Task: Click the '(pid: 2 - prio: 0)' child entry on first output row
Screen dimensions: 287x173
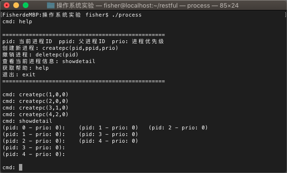Action: coord(178,127)
